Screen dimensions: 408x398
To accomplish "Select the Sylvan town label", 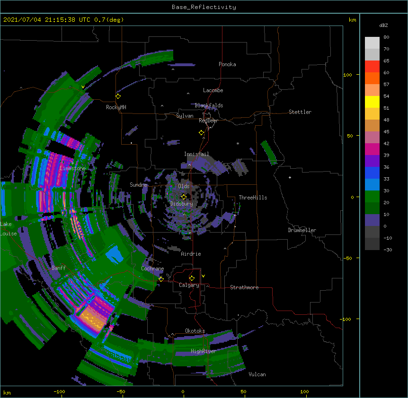I will click(x=185, y=116).
